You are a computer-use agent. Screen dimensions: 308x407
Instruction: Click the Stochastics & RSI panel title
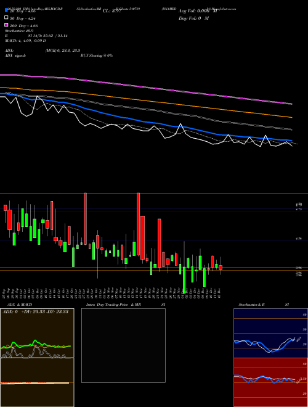coord(264,305)
